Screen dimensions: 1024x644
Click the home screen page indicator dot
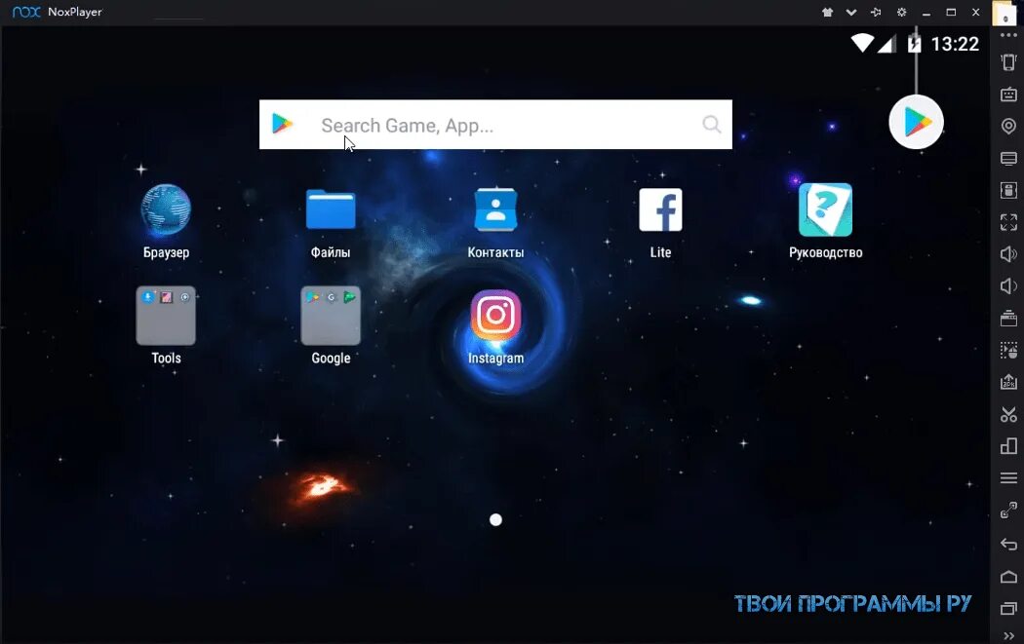pos(495,519)
